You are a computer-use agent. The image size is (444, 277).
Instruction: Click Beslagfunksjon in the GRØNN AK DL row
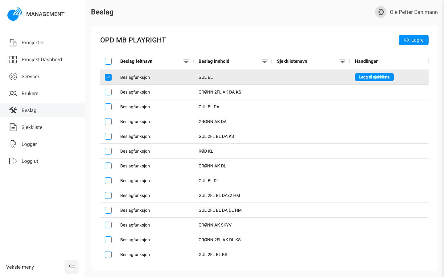point(135,166)
